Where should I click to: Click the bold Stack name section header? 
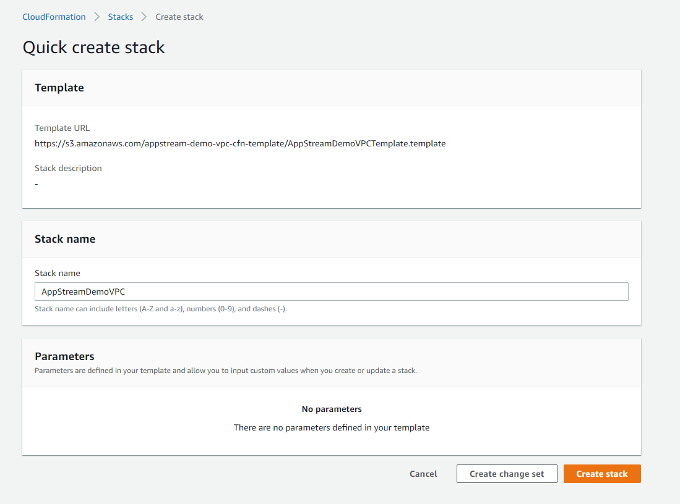65,239
